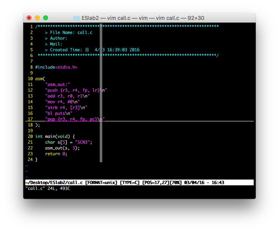Click the '[70%]' indicator in status line
Viewport: 279px width, 232px height.
[175, 182]
